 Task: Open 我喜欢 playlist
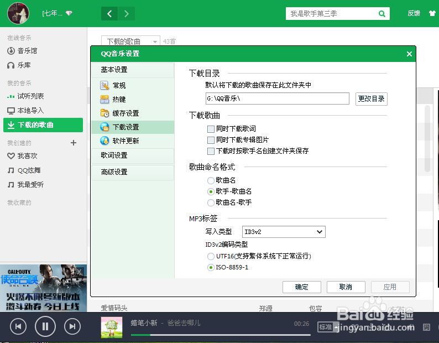click(23, 156)
